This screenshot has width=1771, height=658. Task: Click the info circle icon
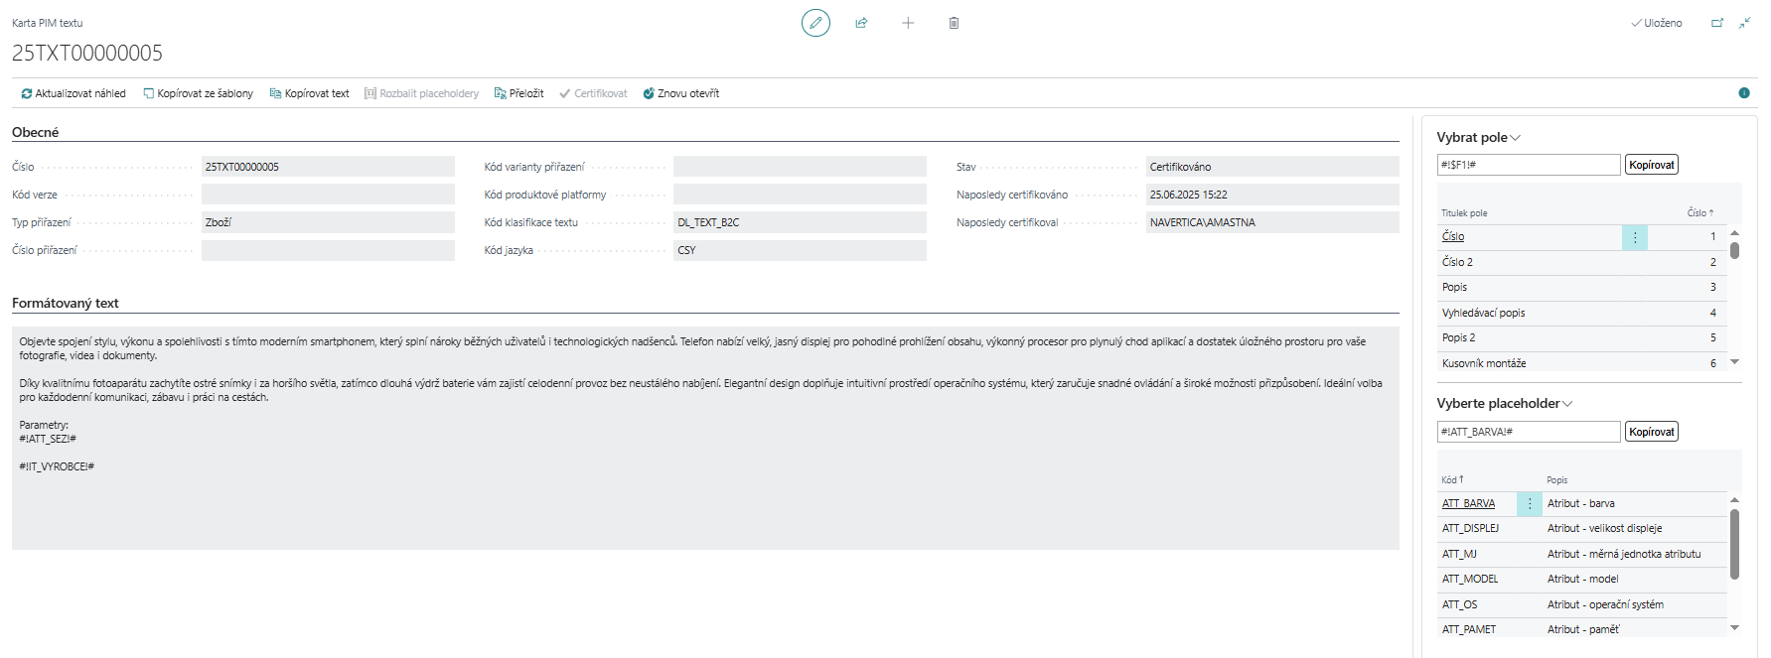coord(1744,93)
